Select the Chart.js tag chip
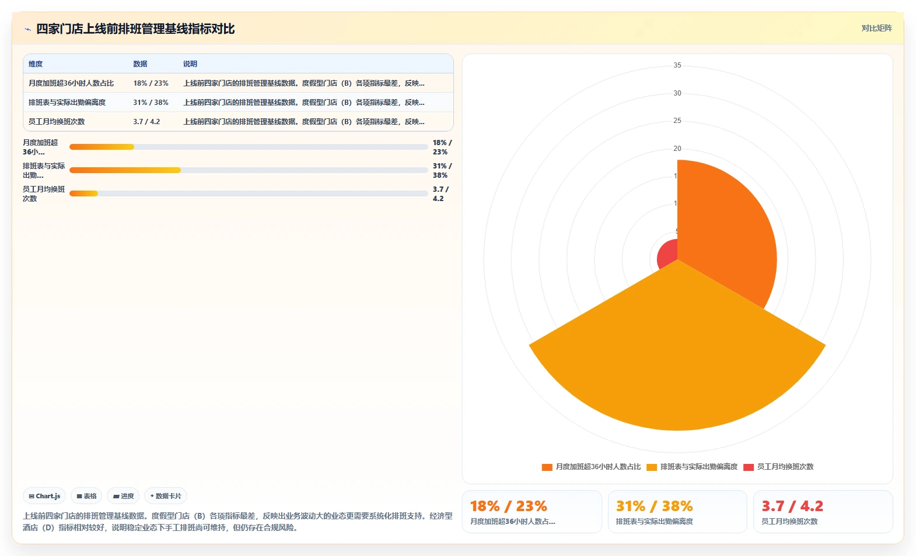This screenshot has height=556, width=916. pos(44,496)
